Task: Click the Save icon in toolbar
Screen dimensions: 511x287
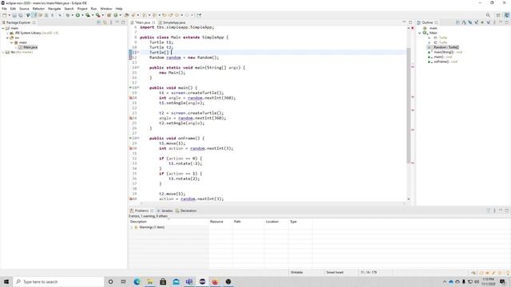Action: tap(14, 15)
